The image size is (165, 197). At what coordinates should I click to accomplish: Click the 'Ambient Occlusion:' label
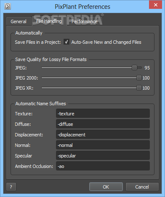[x=34, y=166]
